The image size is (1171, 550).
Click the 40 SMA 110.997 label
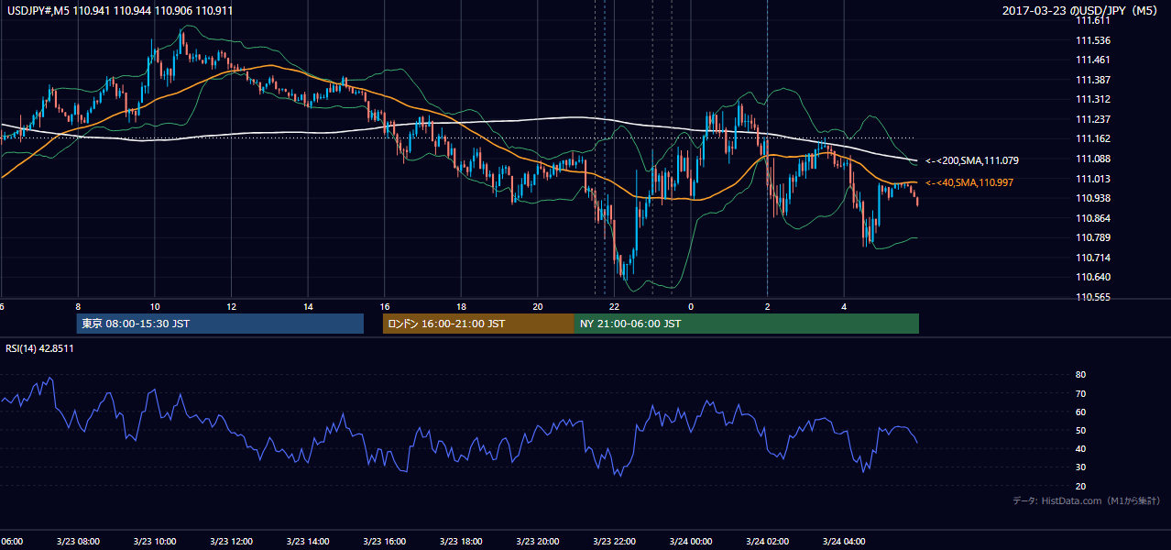coord(969,183)
